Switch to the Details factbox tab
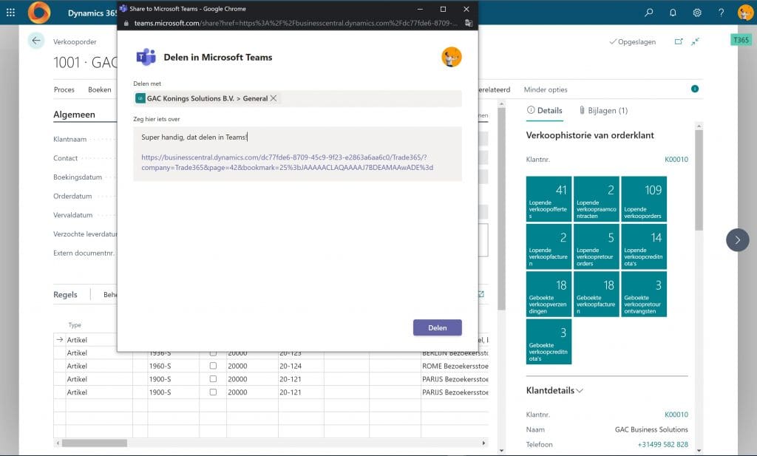757x456 pixels. click(545, 111)
